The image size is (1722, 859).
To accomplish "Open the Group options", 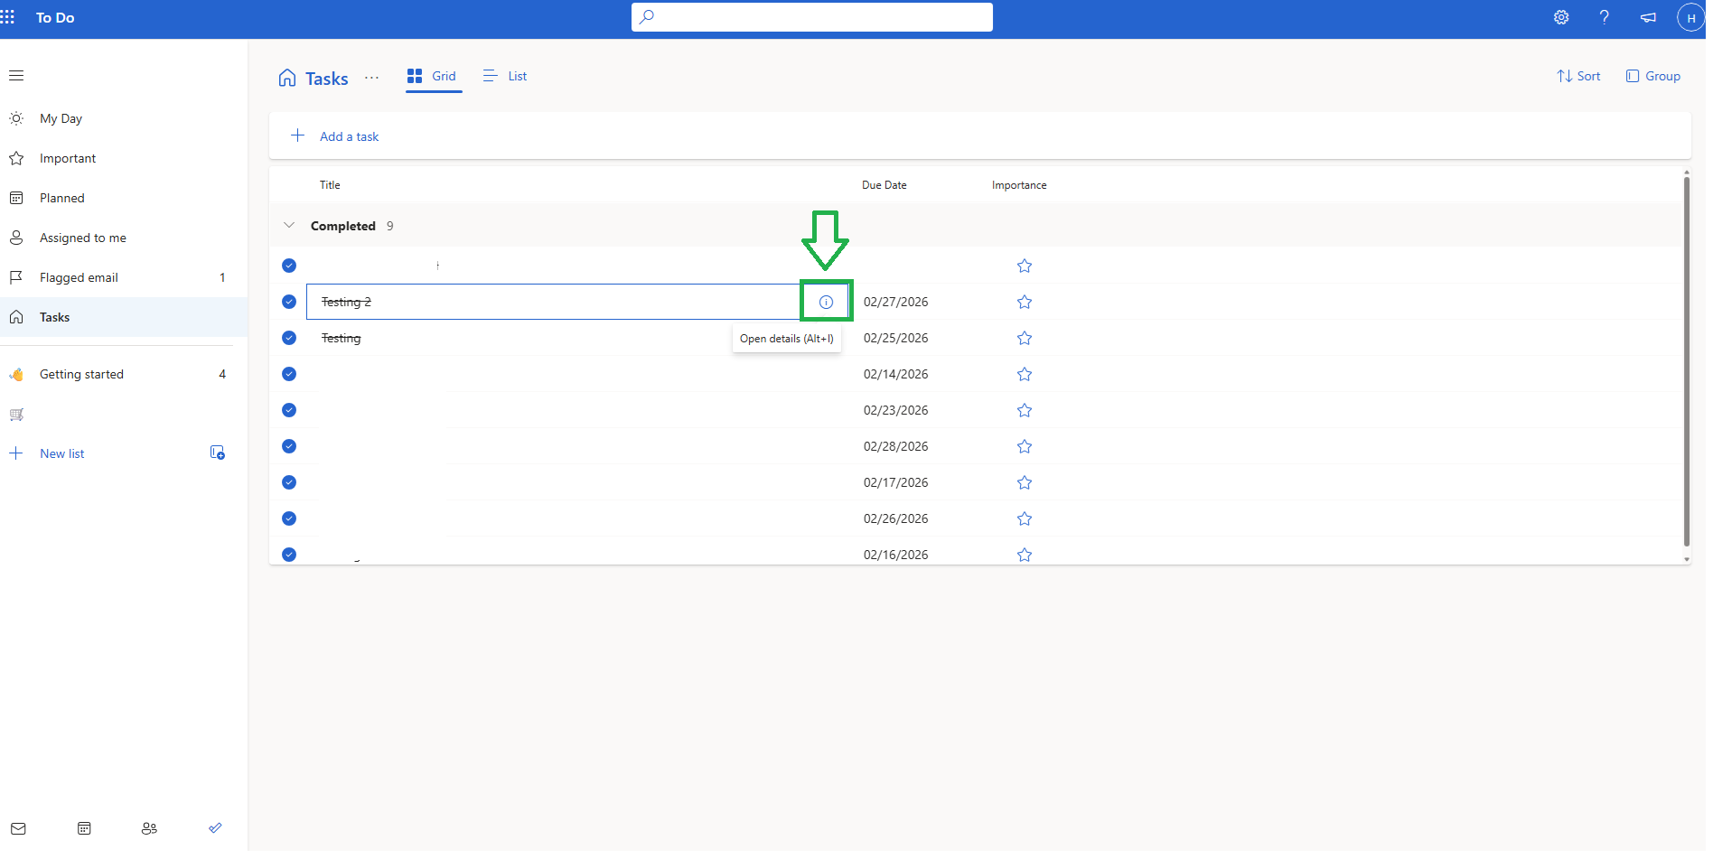I will click(1652, 76).
